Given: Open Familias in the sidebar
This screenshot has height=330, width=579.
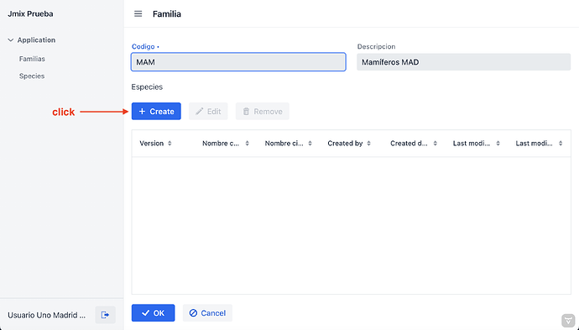Looking at the screenshot, I should click(32, 59).
